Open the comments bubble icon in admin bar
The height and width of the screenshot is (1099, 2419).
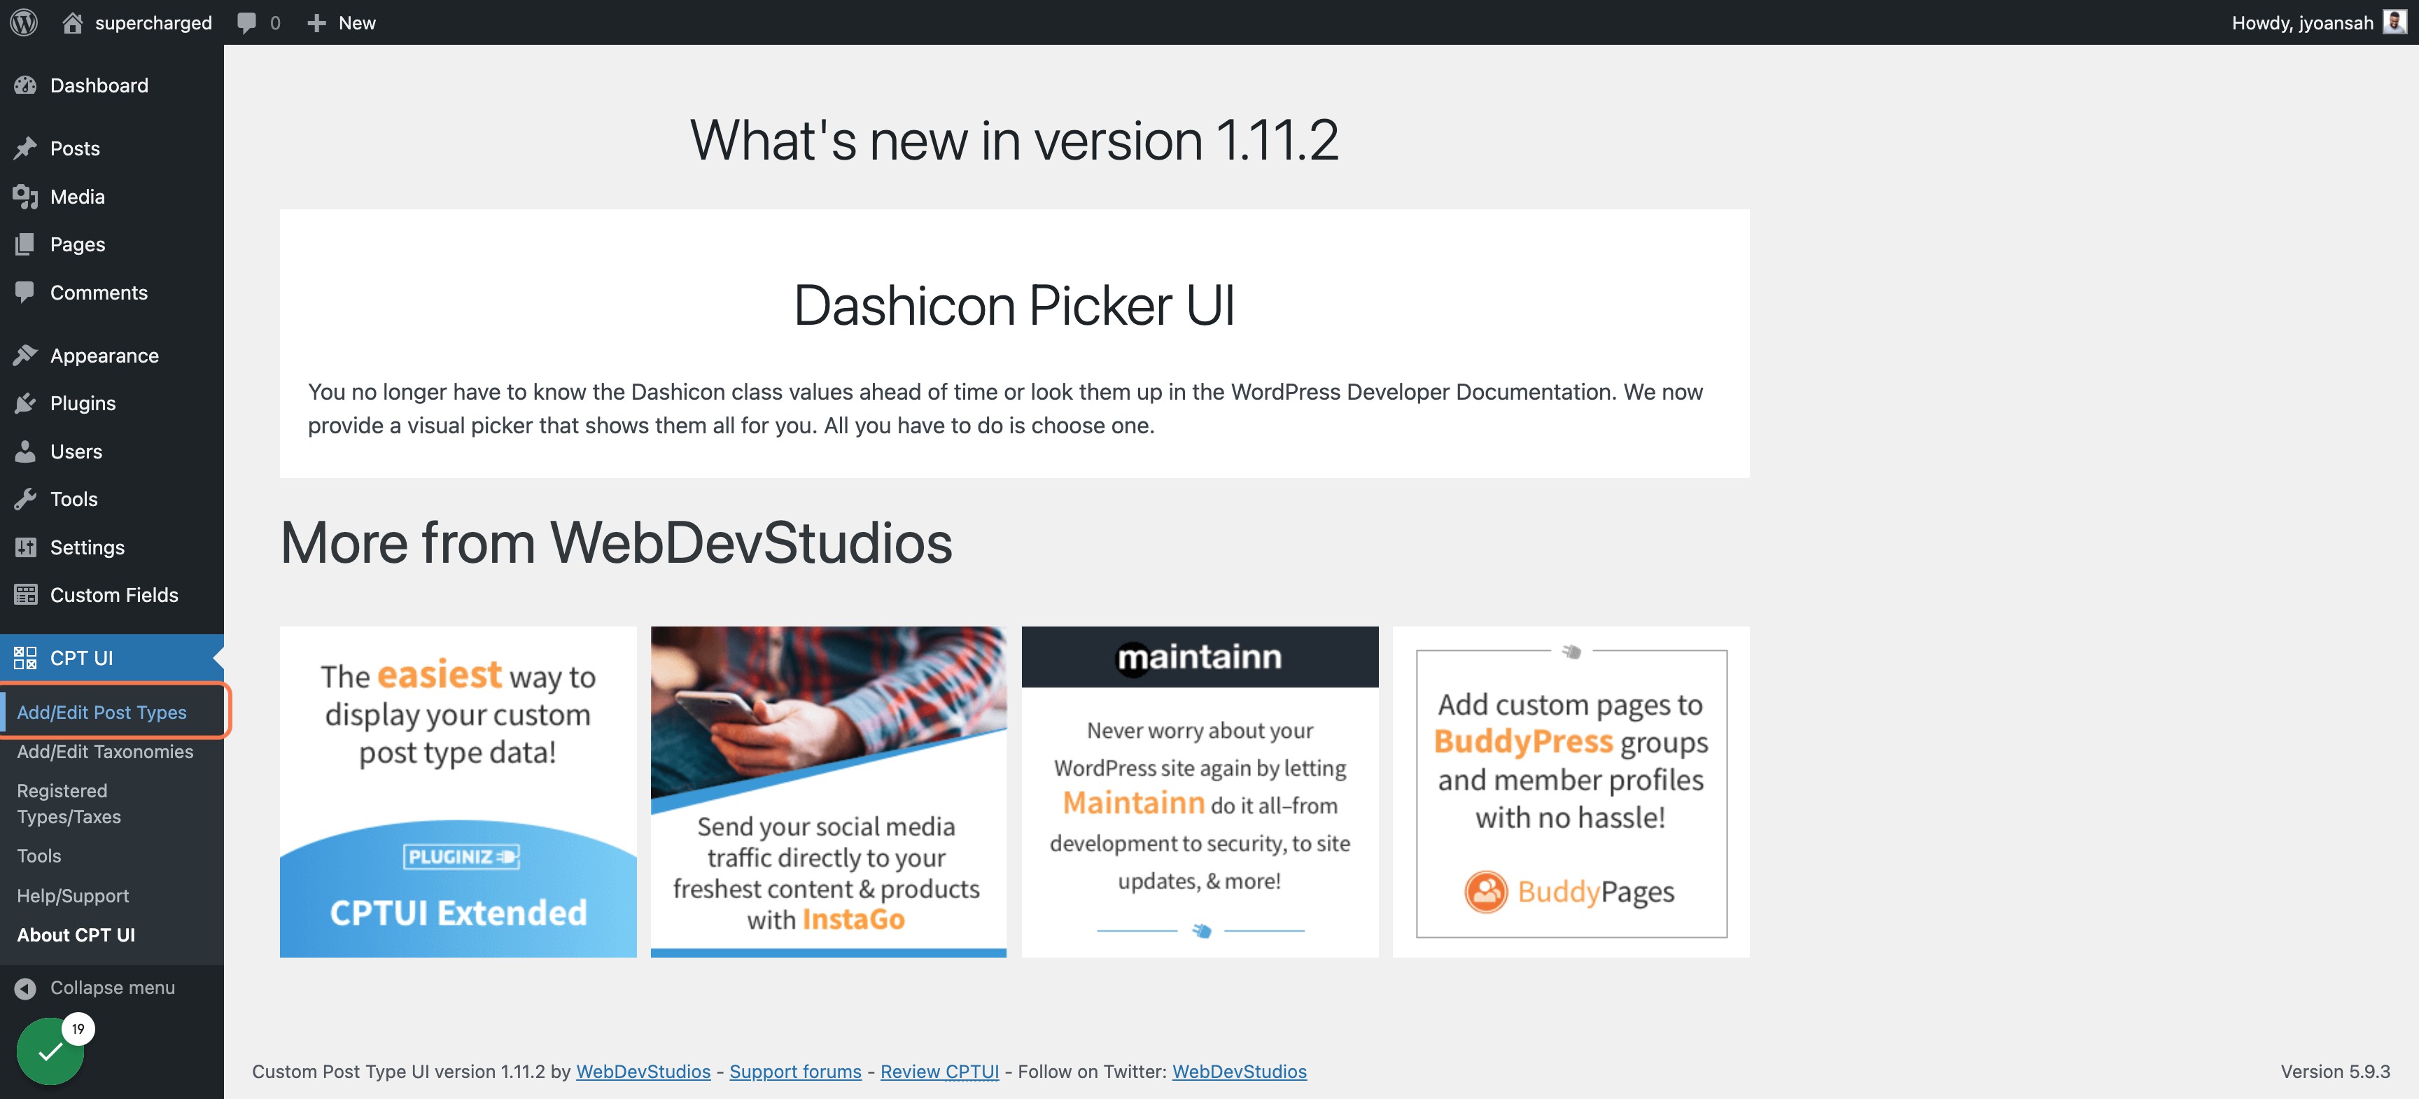click(x=247, y=22)
